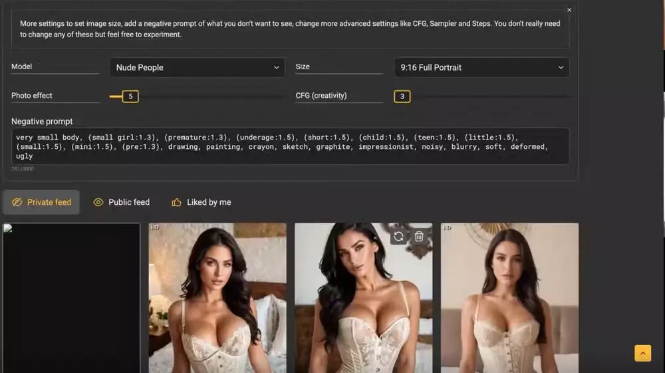Click the thumbs-up icon beside Liked by me
665x373 pixels.
pos(176,202)
